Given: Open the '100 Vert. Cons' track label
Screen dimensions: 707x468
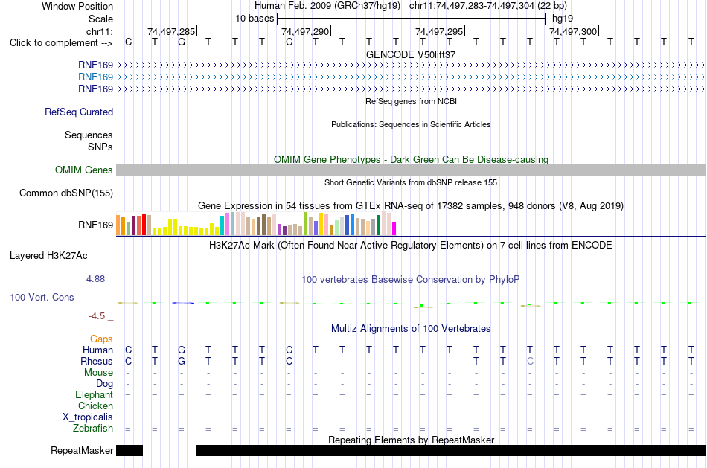Looking at the screenshot, I should [42, 297].
